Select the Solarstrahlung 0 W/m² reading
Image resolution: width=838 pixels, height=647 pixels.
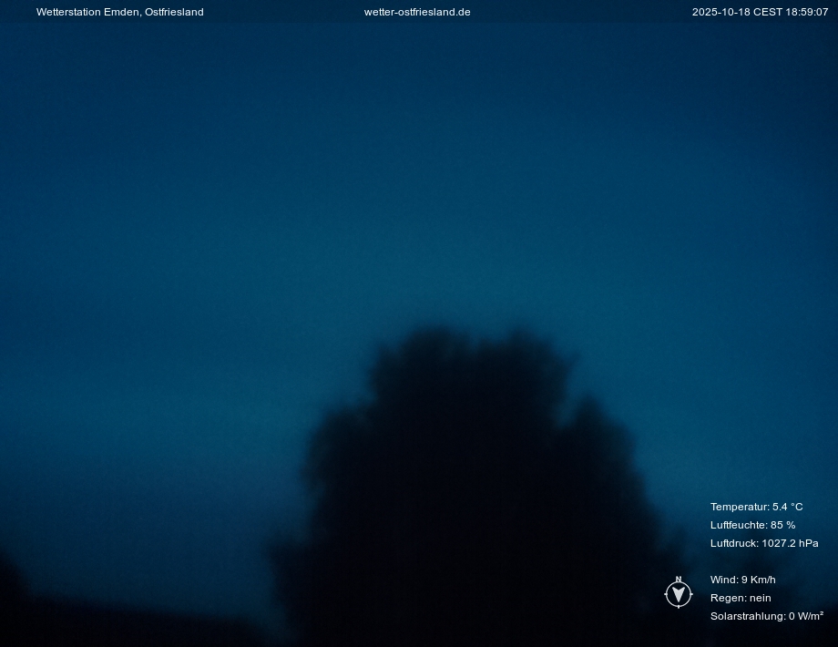coord(766,616)
